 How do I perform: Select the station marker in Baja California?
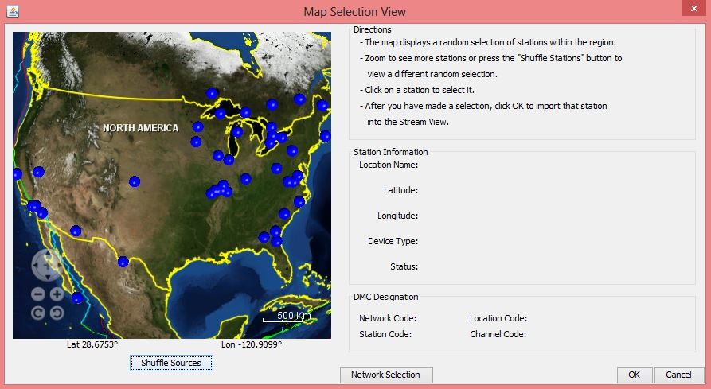[x=77, y=298]
